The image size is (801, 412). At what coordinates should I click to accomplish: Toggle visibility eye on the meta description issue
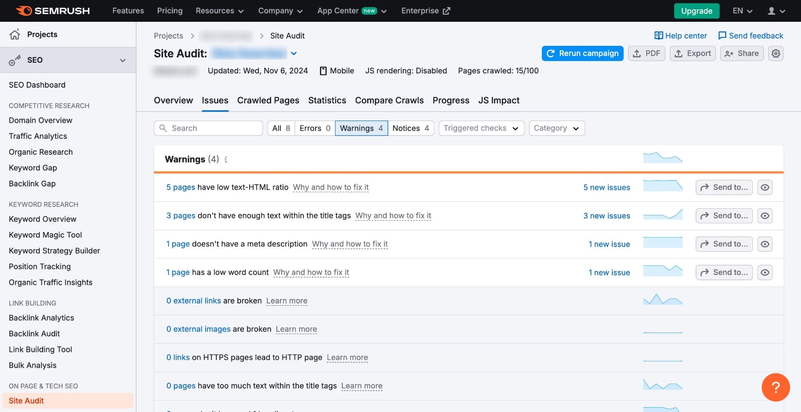(765, 244)
